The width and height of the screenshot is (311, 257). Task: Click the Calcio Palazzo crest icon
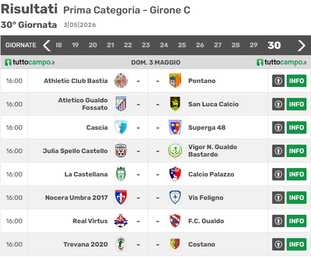[x=175, y=174]
